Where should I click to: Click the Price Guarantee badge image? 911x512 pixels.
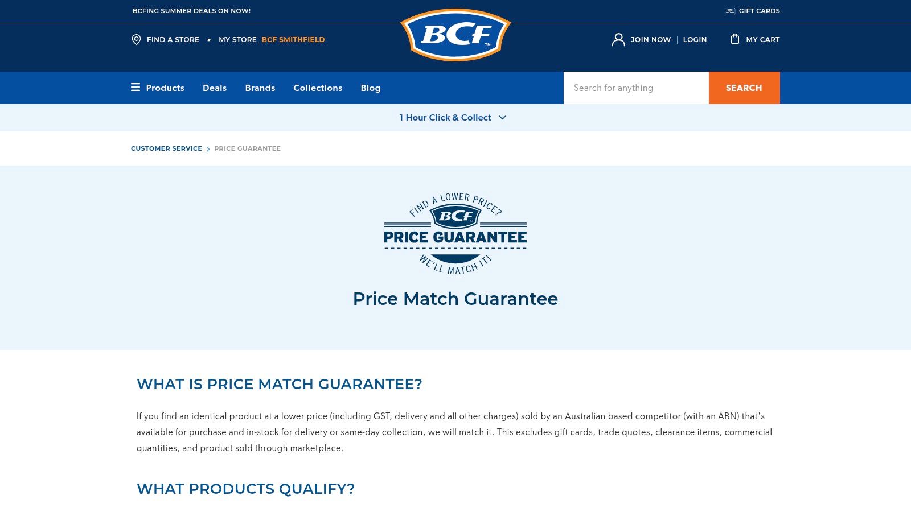coord(455,234)
